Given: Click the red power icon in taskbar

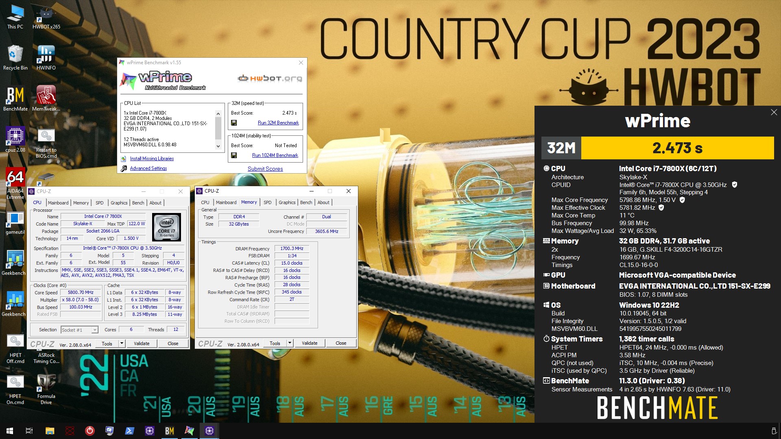Looking at the screenshot, I should (x=89, y=431).
